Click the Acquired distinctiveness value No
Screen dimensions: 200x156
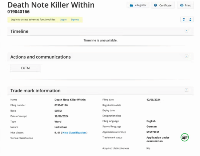(x=148, y=148)
